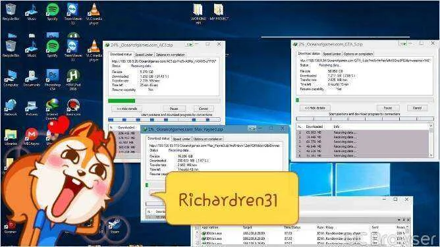Open the Documents desktop shortcut
This screenshot has height=247, width=440.
(x=32, y=78)
